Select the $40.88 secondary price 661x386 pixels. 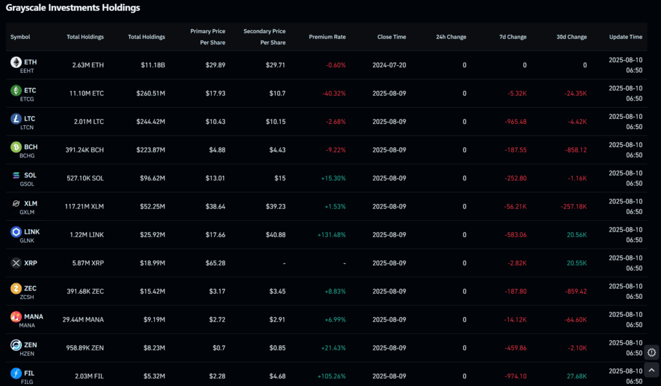[276, 235]
